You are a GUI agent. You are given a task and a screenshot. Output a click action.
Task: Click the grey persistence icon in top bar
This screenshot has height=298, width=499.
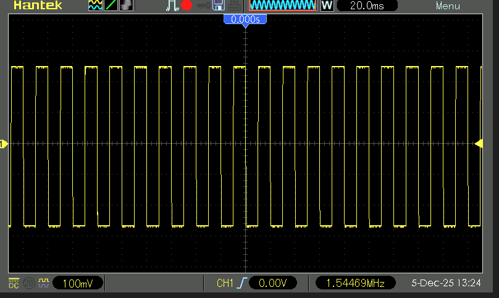125,6
